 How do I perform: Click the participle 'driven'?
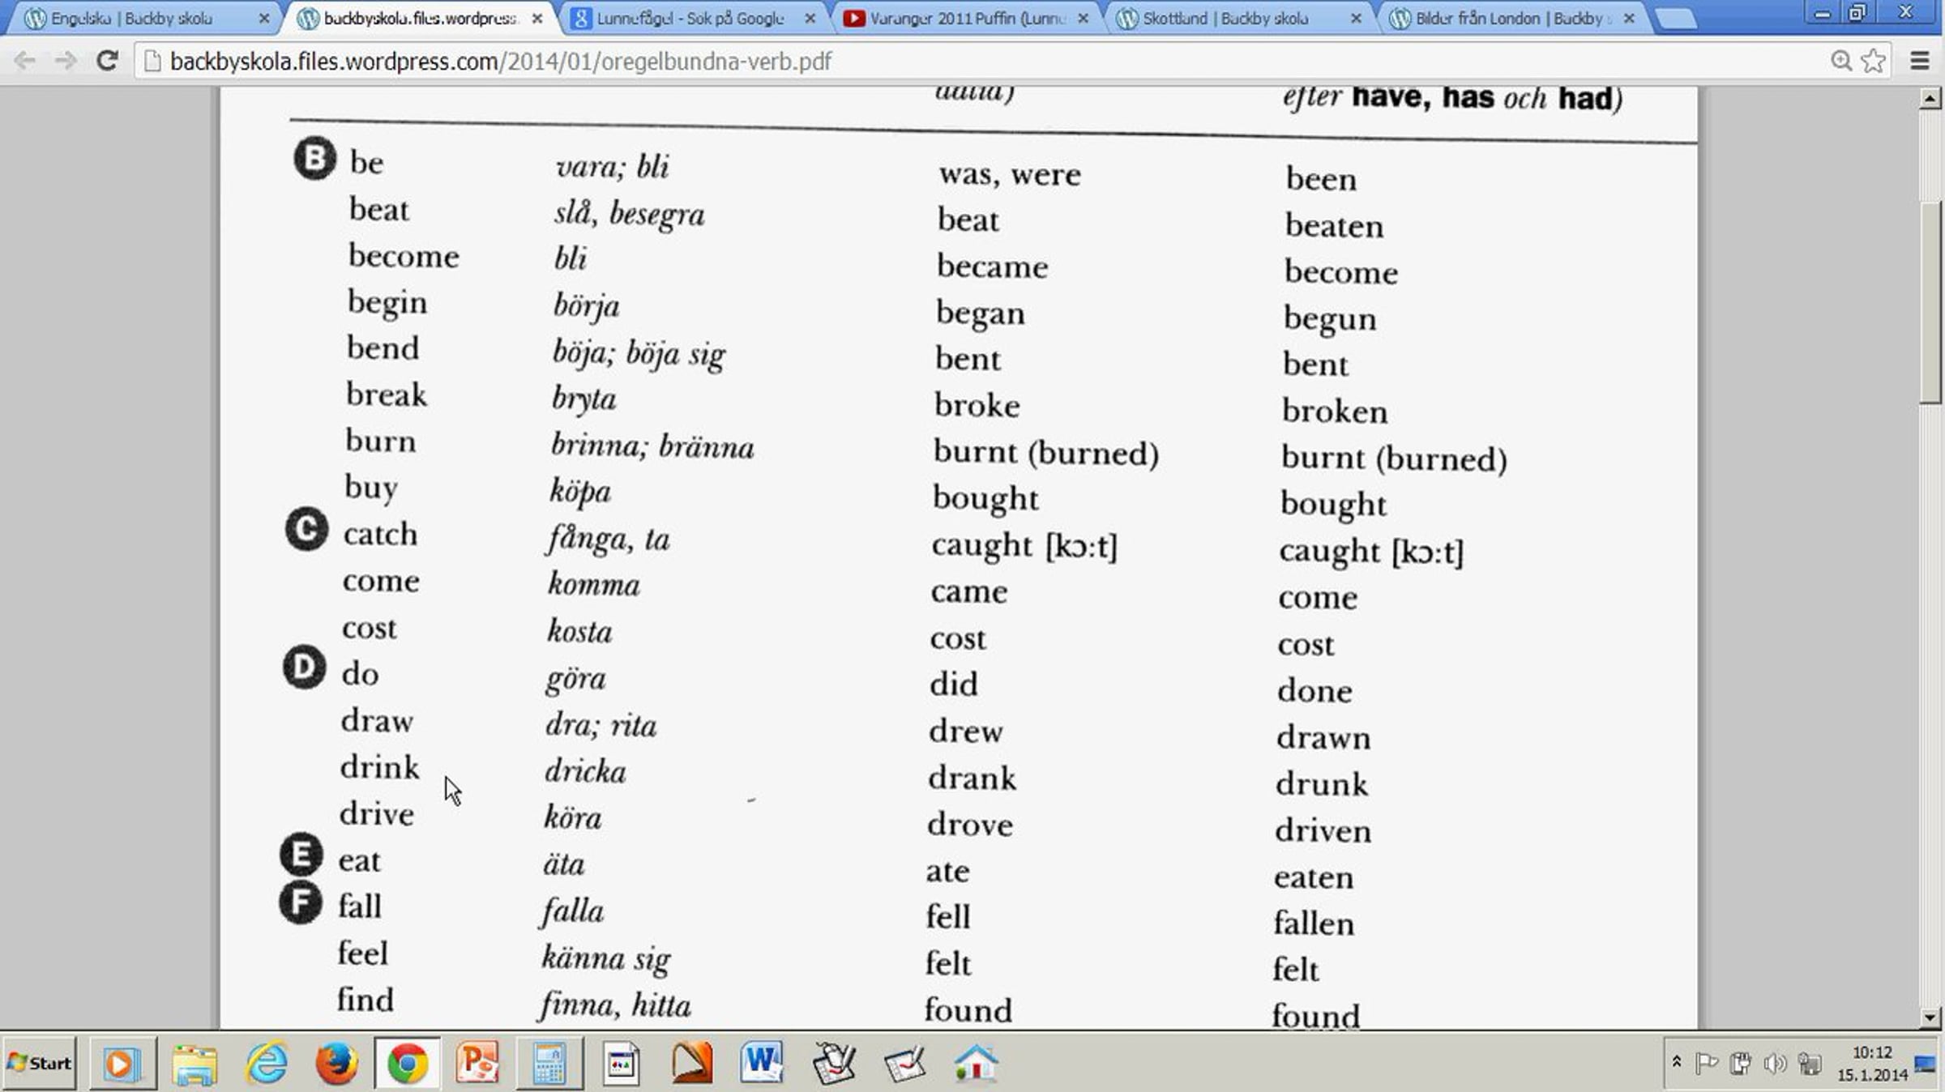tap(1323, 830)
